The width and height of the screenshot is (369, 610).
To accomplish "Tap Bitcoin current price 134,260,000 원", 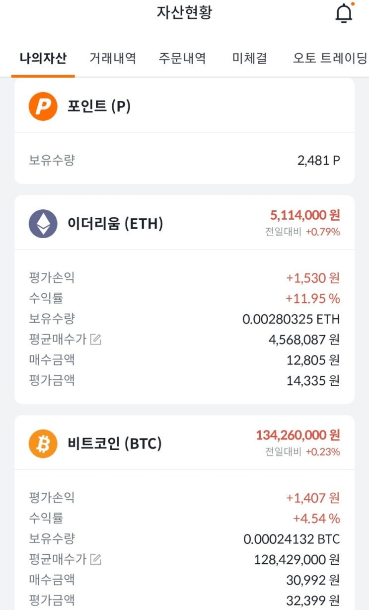I will 298,435.
